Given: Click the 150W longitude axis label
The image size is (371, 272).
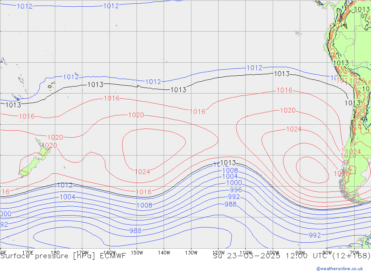Looking at the screenshot, I should 137,252.
